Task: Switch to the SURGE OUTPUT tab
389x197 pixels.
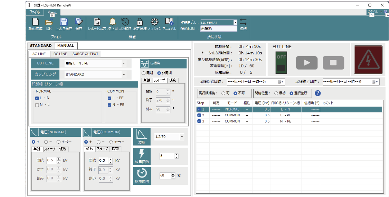Action: (x=85, y=54)
